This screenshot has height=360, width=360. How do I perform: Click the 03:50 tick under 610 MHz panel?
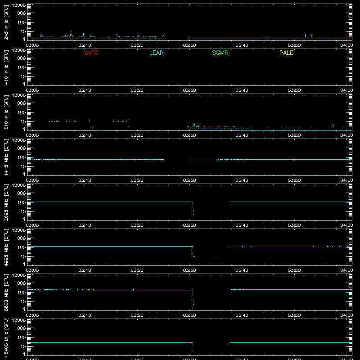tap(294, 135)
